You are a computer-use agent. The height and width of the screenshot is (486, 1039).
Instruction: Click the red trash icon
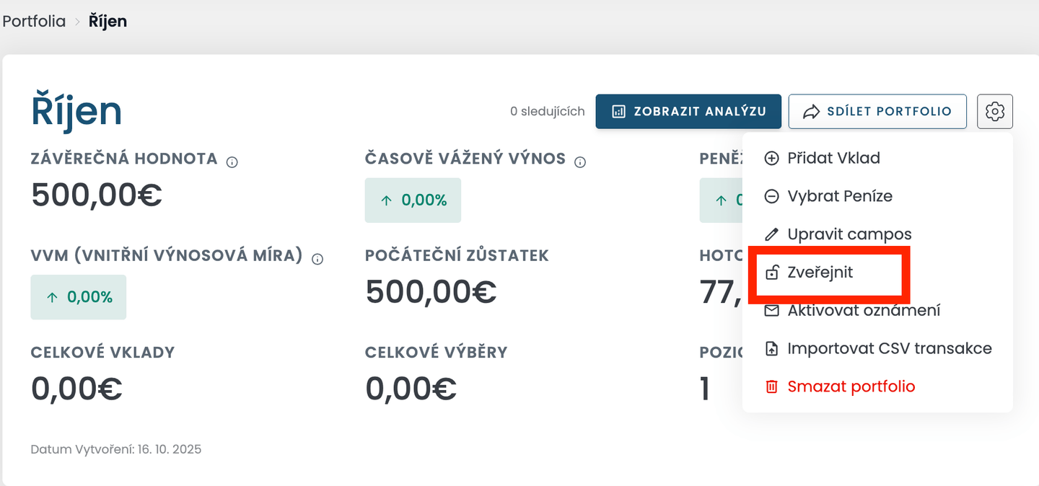pyautogui.click(x=771, y=386)
